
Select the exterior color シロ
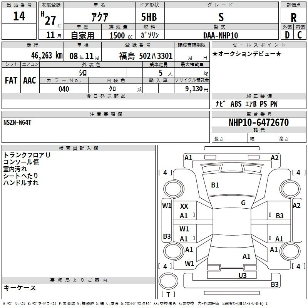pyautogui.click(x=83, y=73)
